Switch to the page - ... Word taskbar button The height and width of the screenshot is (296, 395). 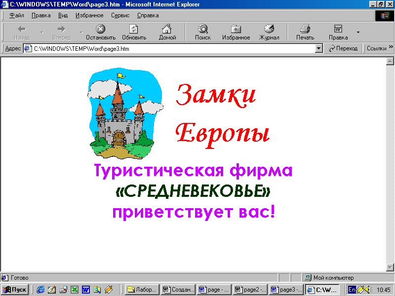pos(214,290)
